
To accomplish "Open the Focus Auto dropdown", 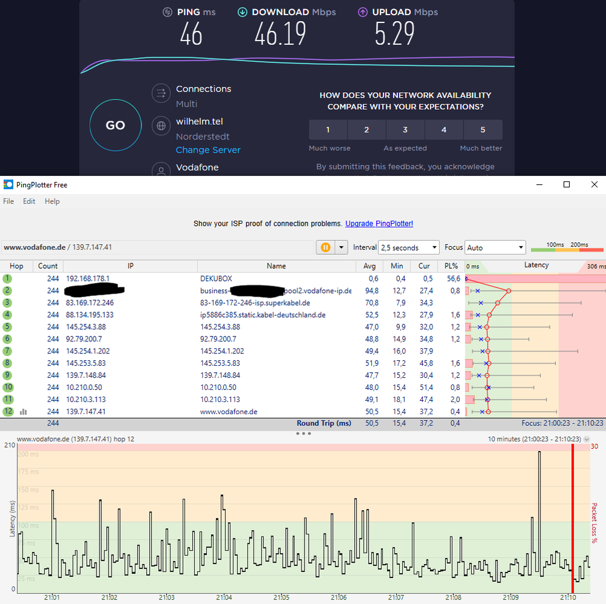I will tap(495, 247).
